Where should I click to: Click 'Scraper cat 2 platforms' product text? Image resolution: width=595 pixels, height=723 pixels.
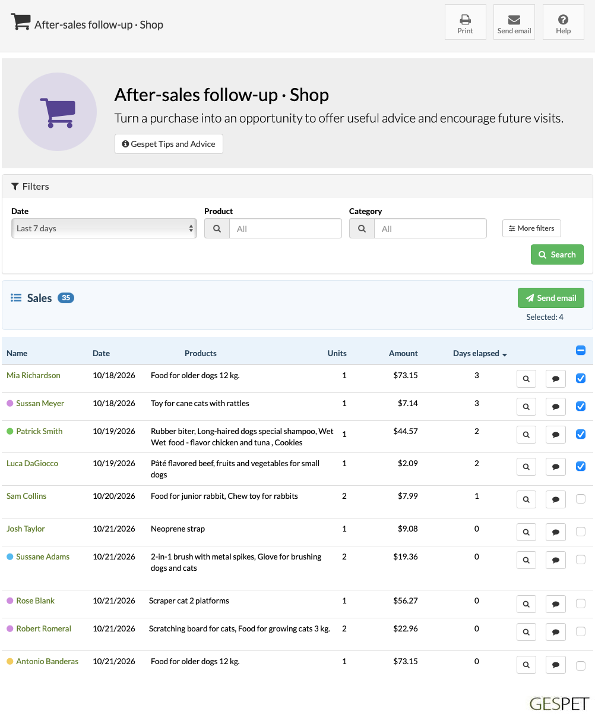(x=189, y=601)
